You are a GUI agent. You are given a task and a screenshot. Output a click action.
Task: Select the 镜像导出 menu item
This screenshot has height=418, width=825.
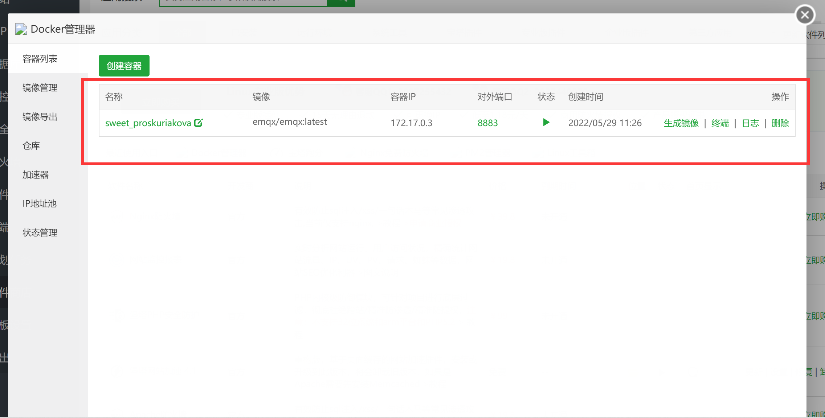pos(40,117)
